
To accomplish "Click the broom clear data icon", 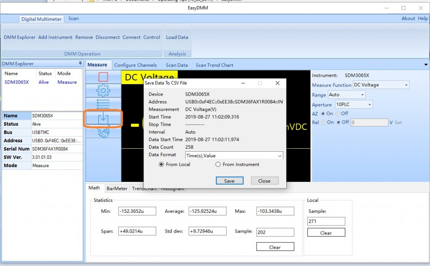I will [x=103, y=133].
